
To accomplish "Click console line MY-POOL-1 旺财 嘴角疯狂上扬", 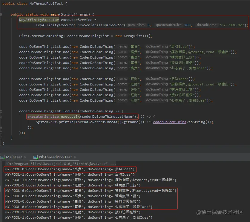I will [73, 185].
